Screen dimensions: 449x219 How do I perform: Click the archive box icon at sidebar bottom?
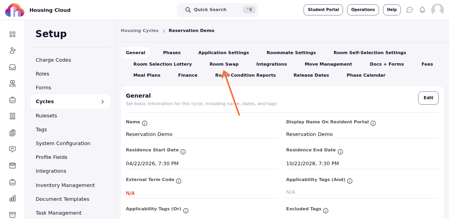pos(12,214)
